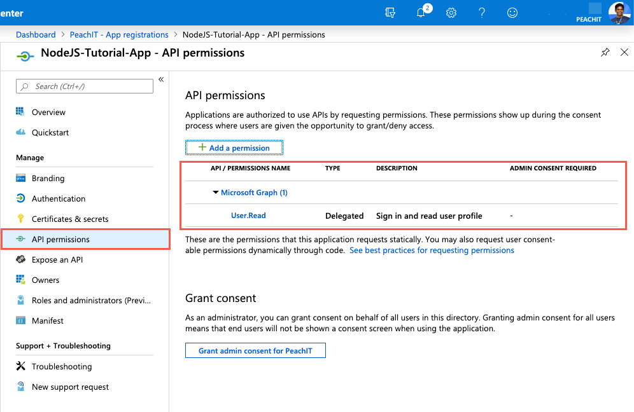Click the Certificates & secrets key icon
Viewport: 634px width, 412px height.
tap(20, 219)
